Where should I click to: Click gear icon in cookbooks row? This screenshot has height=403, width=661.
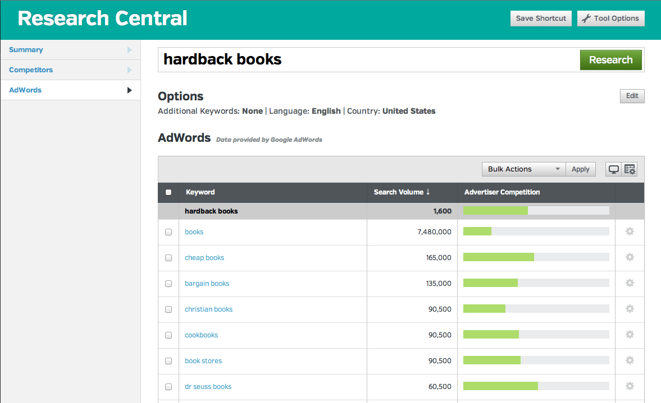(x=630, y=335)
